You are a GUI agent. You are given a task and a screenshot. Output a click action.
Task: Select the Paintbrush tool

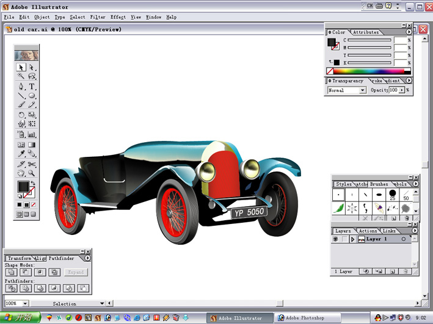coord(21,104)
